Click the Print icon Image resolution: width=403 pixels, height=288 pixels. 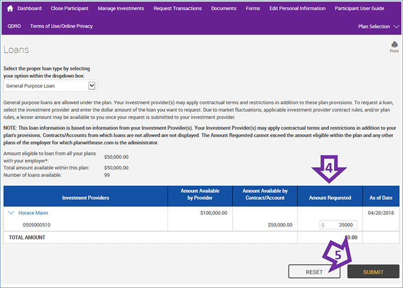coord(394,45)
